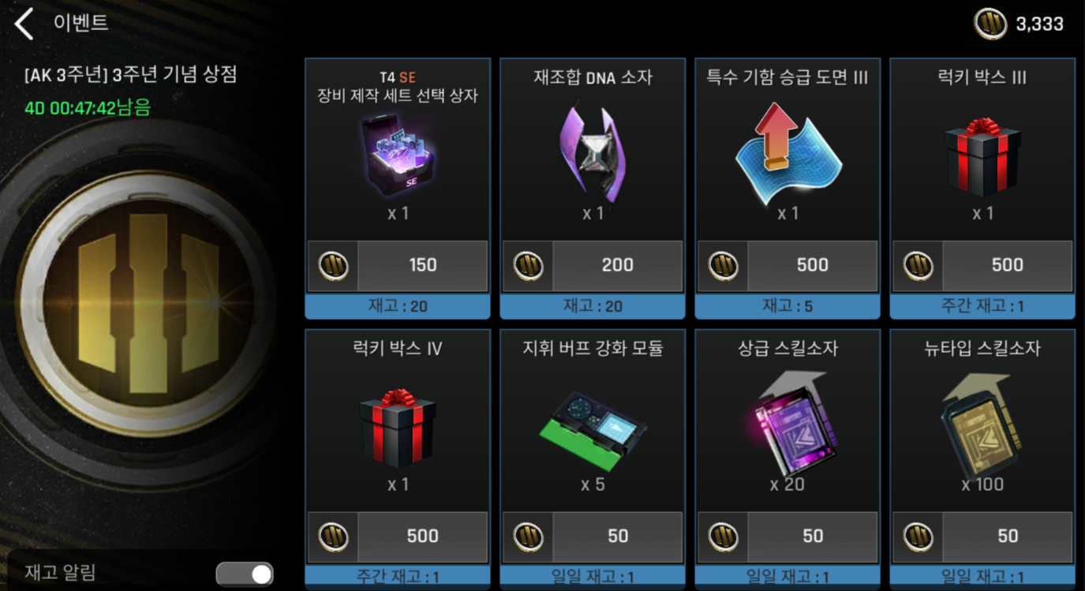Buy 뉴타입 스킬소자 for 50 coins

click(982, 537)
